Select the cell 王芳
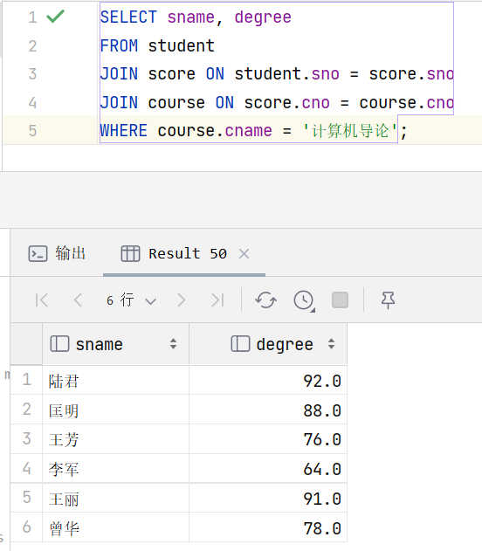 pos(115,439)
